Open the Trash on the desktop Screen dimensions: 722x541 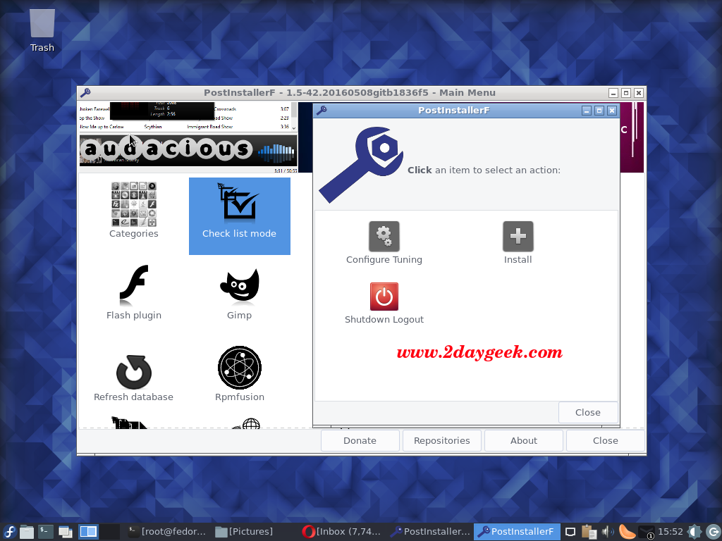[42, 30]
